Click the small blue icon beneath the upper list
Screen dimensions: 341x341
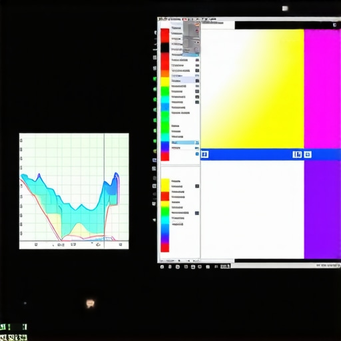pyautogui.click(x=197, y=154)
